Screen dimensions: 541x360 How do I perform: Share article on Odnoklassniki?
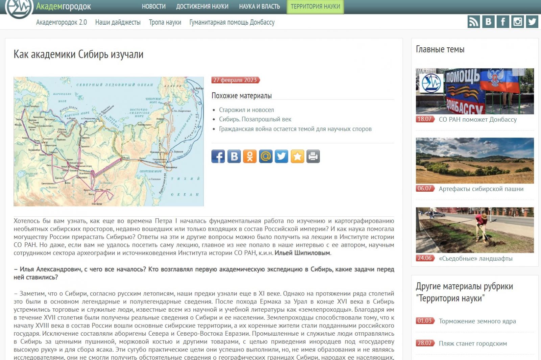tap(250, 157)
